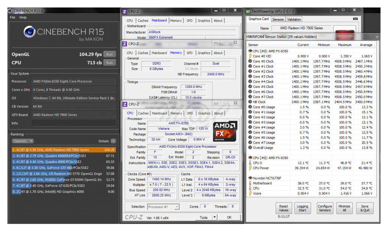Open About tab in front CPU-Z window
Image resolution: width=388 pixels, height=231 pixels.
[218, 113]
